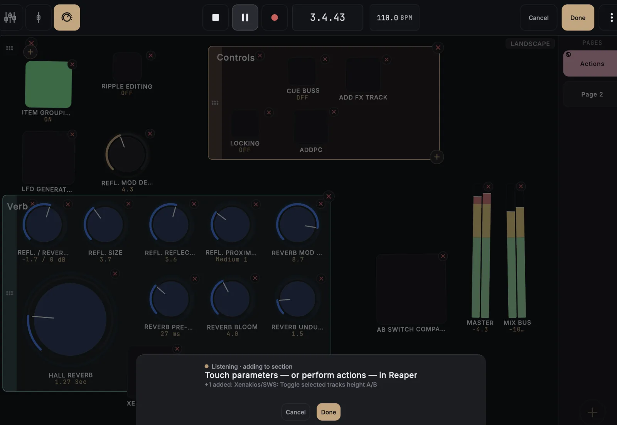Toggle the AB Switch Compare button
The width and height of the screenshot is (617, 425).
tap(411, 289)
